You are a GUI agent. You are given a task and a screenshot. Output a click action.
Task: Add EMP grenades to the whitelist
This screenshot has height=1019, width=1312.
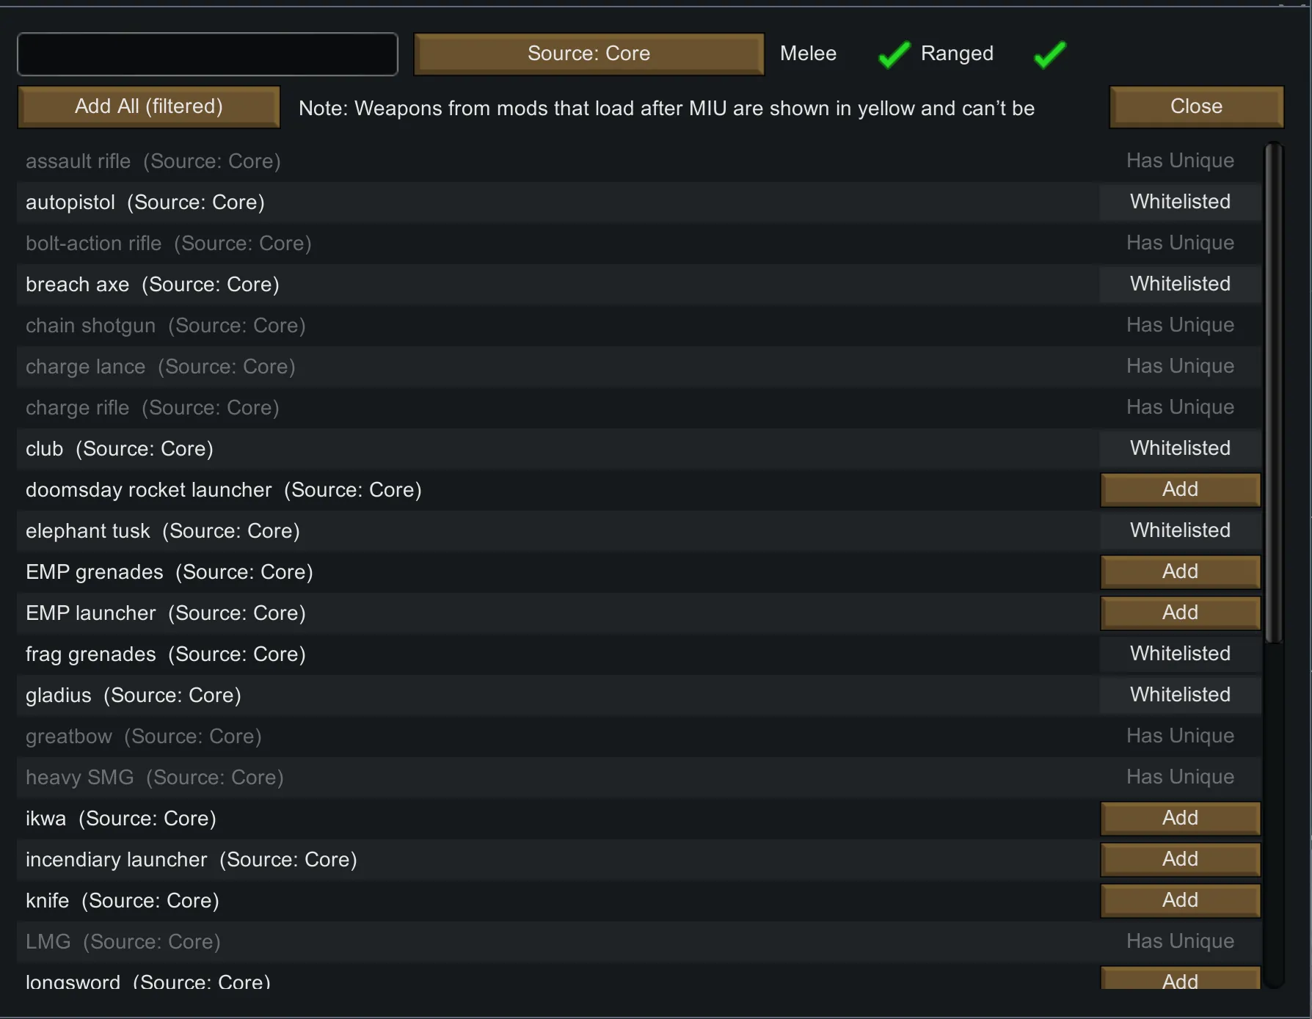coord(1180,571)
